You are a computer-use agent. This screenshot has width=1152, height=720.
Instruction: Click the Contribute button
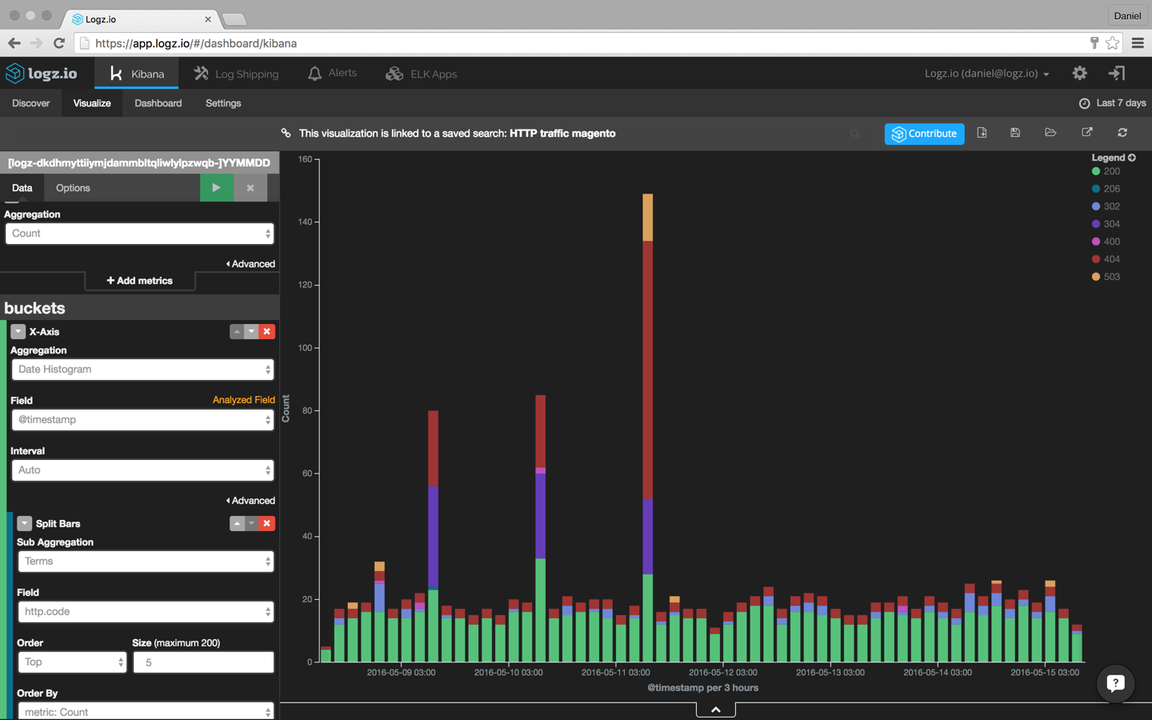pos(924,134)
